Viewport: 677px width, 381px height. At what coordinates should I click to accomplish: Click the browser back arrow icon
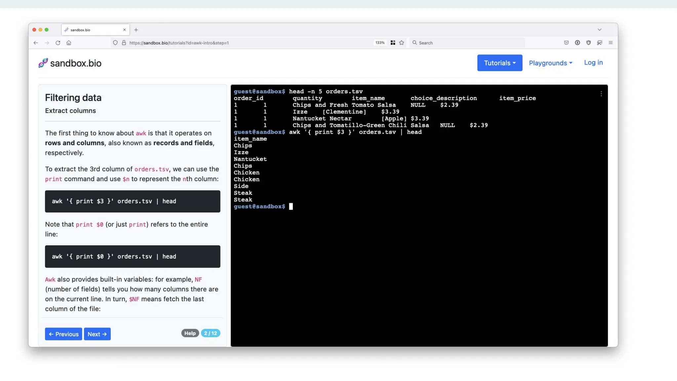click(x=36, y=43)
